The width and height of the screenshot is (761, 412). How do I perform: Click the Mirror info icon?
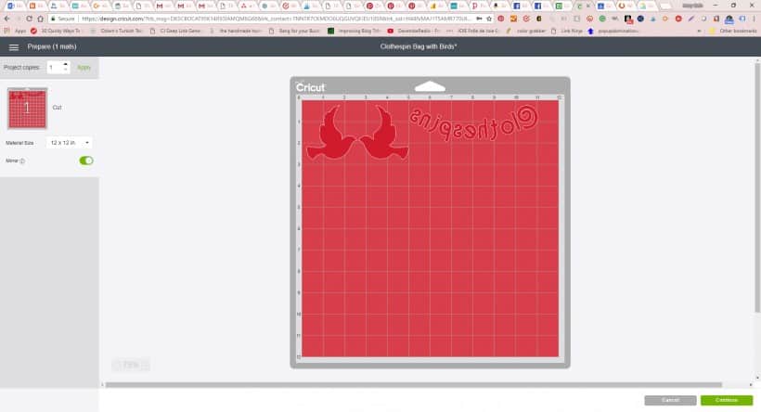tap(22, 161)
